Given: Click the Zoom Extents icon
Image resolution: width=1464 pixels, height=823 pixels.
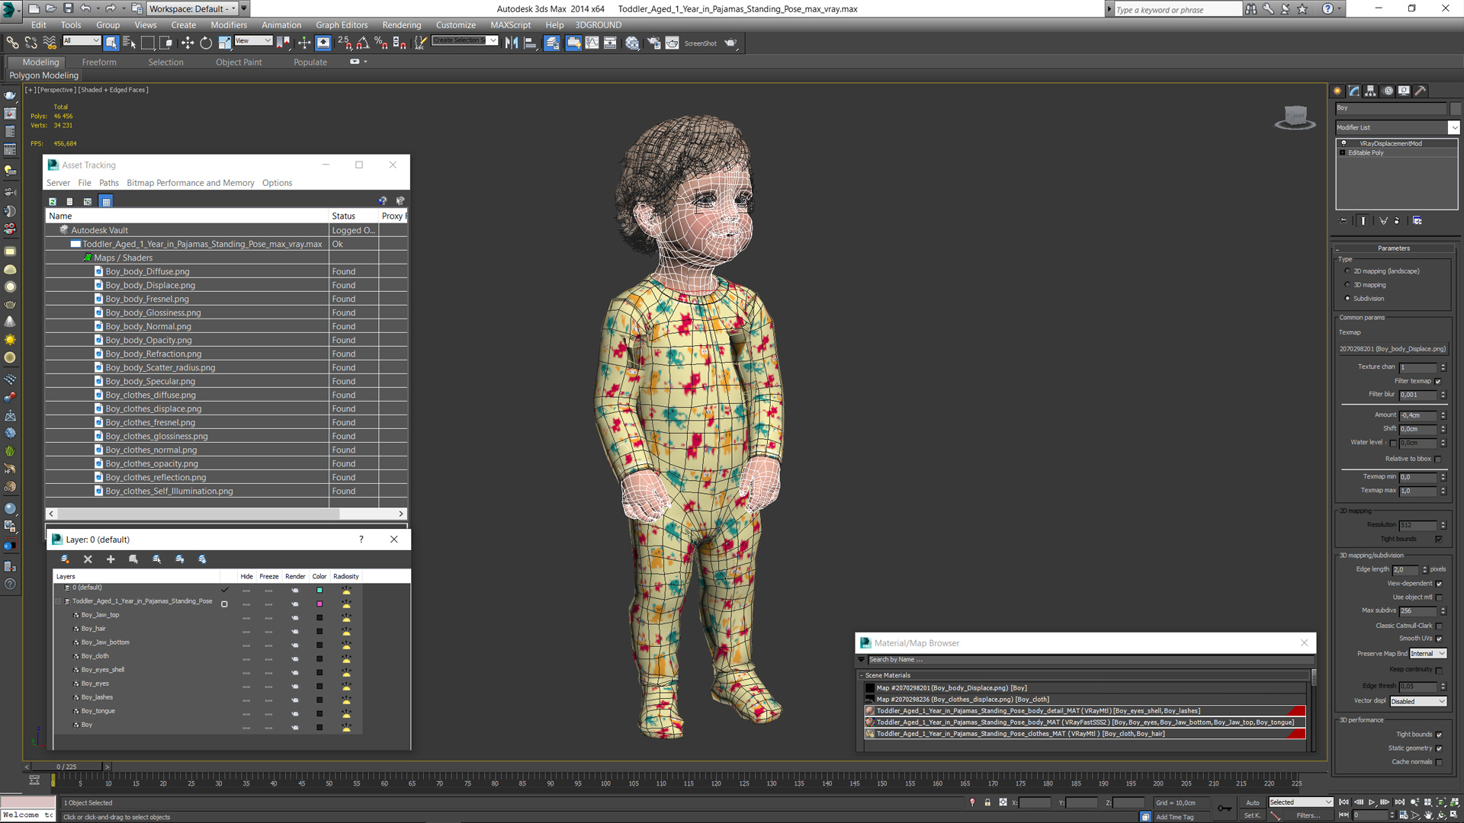Looking at the screenshot, I should point(1440,802).
